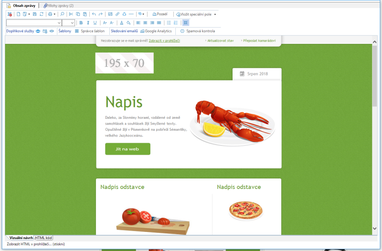
Task: Insert an image using picture icon
Action: 110,14
